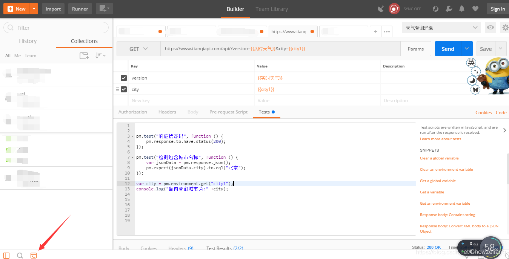
Task: Open the new window icon menu
Action: [105, 9]
